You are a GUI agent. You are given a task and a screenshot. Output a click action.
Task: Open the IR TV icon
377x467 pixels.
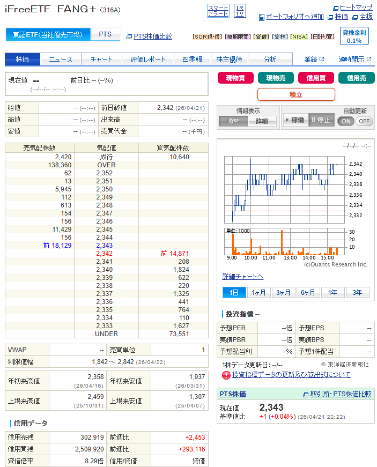point(240,11)
